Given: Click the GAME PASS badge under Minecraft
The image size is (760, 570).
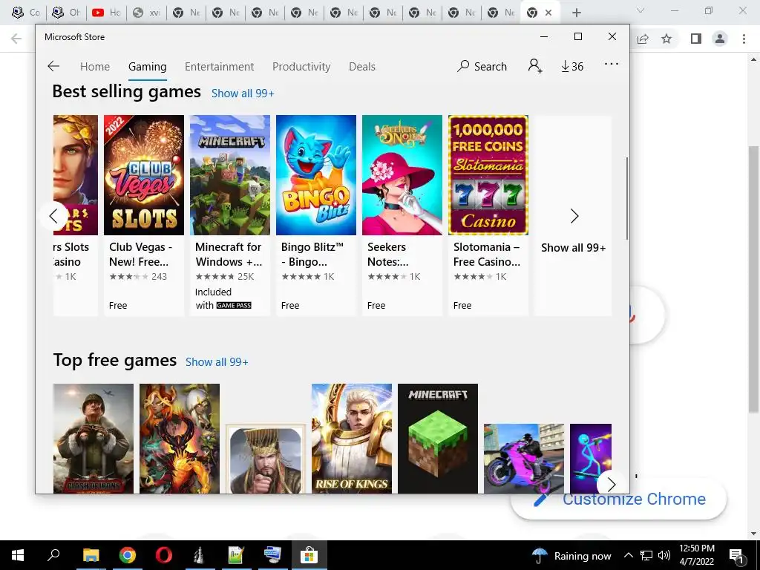Looking at the screenshot, I should click(x=234, y=305).
